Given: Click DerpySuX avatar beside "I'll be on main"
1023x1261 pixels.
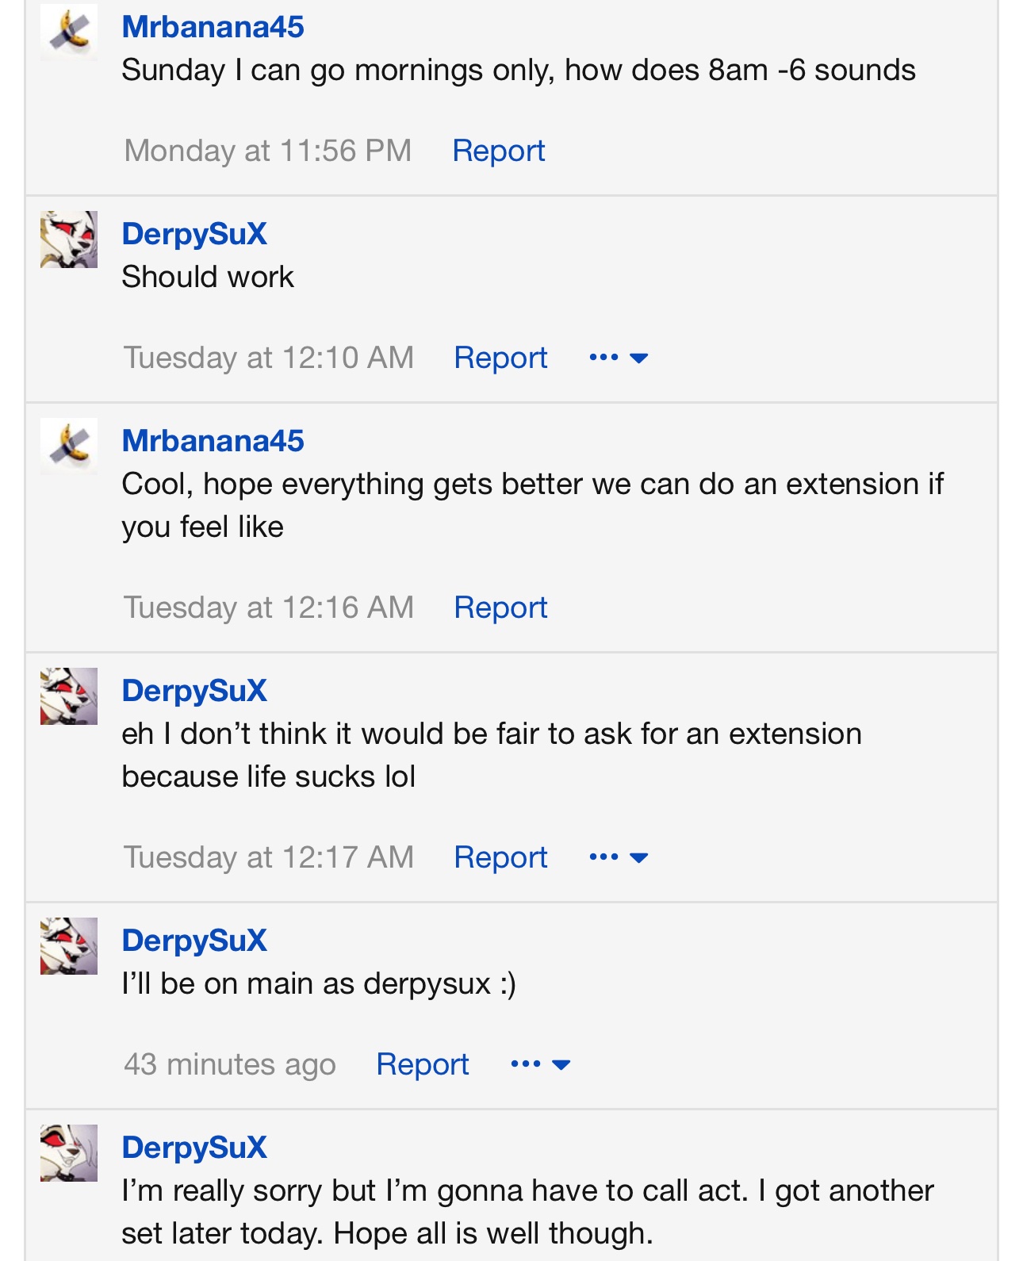Looking at the screenshot, I should click(69, 946).
